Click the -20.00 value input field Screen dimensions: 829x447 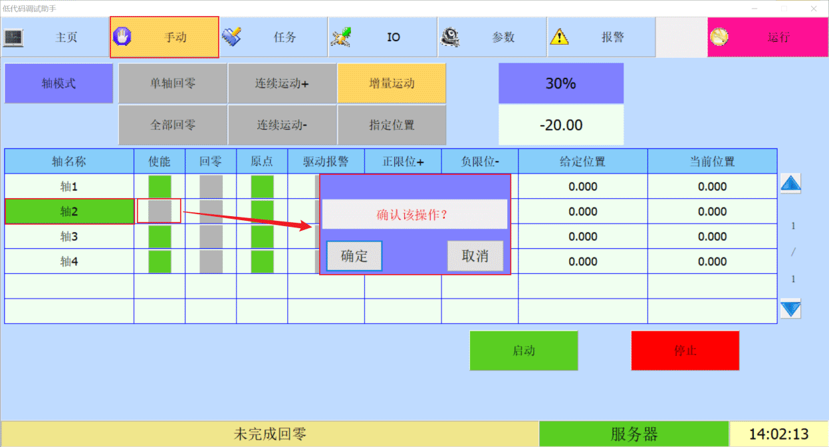[560, 125]
